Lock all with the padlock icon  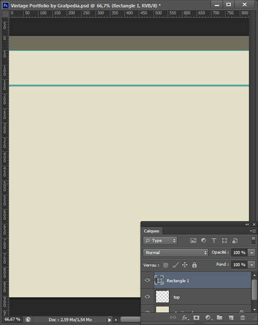(194, 265)
